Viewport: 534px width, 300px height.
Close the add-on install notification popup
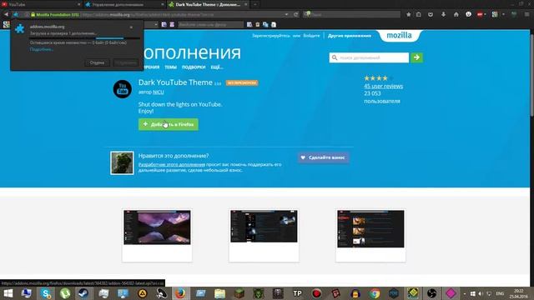[131, 27]
